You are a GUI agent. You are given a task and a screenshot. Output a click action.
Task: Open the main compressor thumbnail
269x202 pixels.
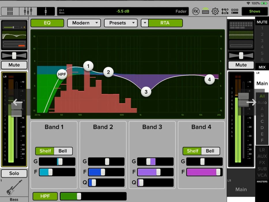tap(241, 44)
